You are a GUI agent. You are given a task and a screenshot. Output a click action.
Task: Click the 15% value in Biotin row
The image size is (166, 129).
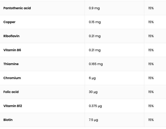(x=151, y=120)
